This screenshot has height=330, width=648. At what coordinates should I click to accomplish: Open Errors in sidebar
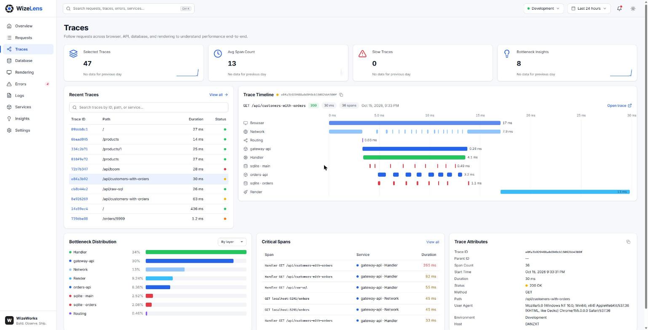[x=28, y=84]
